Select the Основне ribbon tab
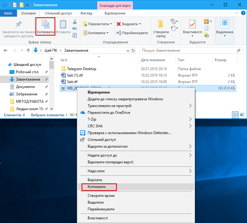The width and height of the screenshot is (247, 223). pos(28,13)
